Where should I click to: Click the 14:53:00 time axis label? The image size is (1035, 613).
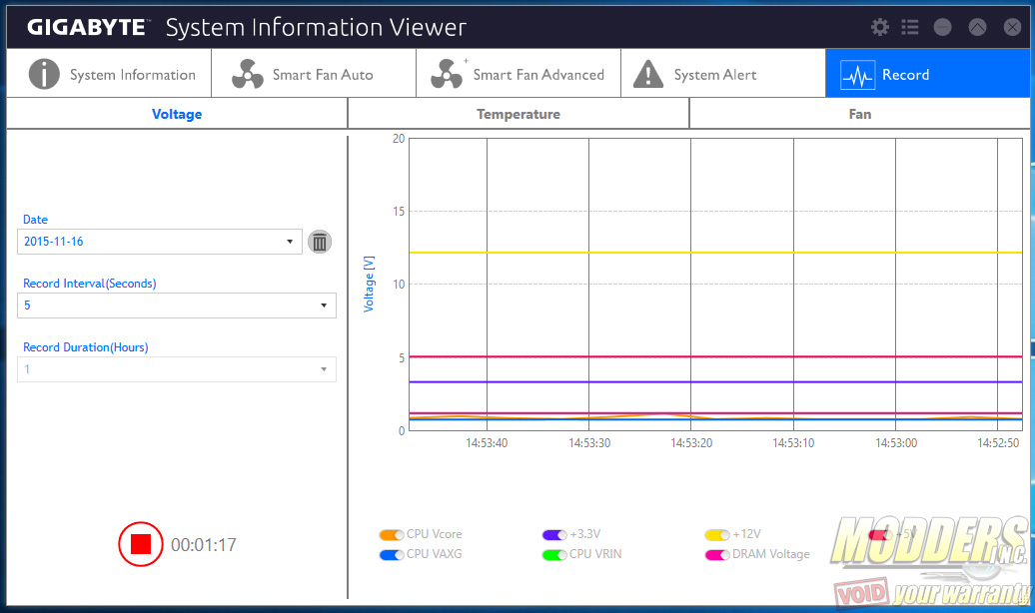click(x=896, y=443)
